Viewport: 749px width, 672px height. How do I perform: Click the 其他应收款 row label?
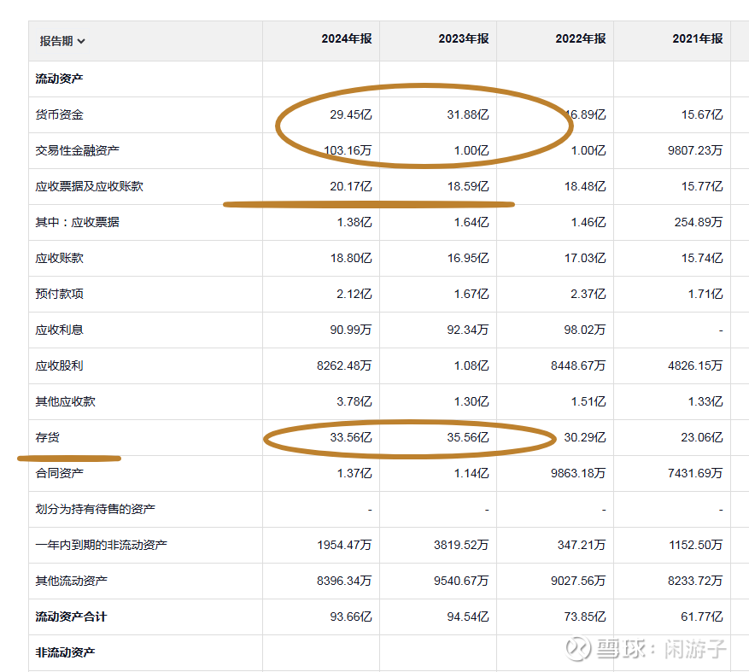pyautogui.click(x=66, y=401)
